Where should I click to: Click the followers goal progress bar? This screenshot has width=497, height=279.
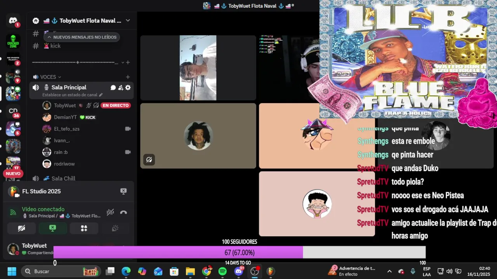point(239,253)
